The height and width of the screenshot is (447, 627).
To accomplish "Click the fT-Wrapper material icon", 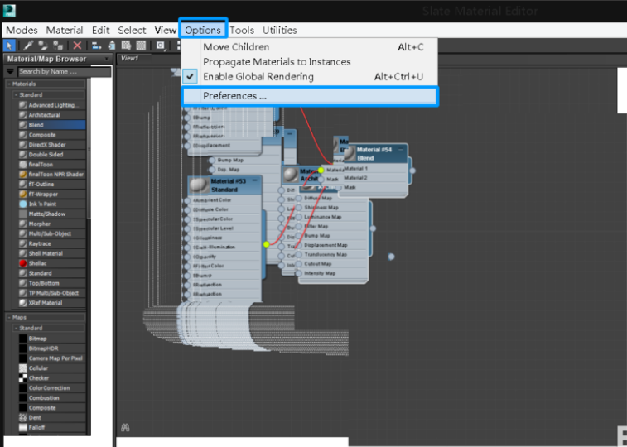I will [x=23, y=195].
